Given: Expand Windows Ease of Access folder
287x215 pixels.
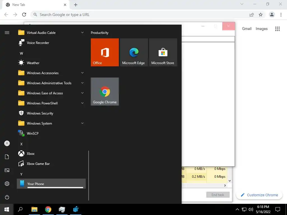Looking at the screenshot, I should click(x=51, y=93).
